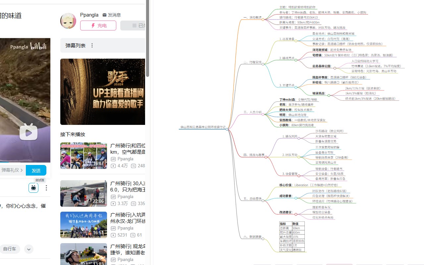Screen dimensions: 424x265
Task: Click the envelope 发消息 icon
Action: point(104,15)
